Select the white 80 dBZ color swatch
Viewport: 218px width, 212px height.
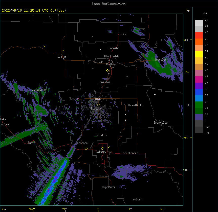(x=199, y=23)
